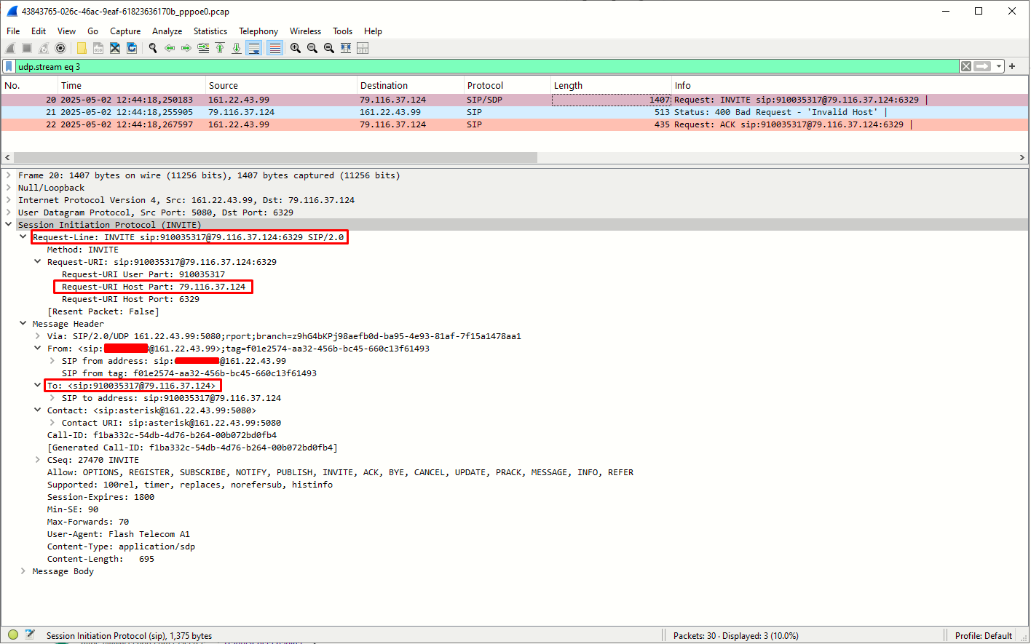Stop the running capture
The height and width of the screenshot is (644, 1031).
coord(27,48)
